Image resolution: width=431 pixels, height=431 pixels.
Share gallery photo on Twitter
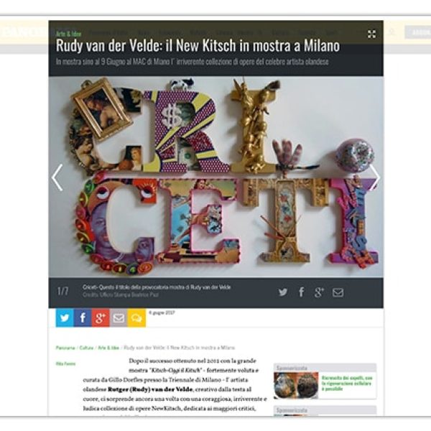[x=283, y=292]
